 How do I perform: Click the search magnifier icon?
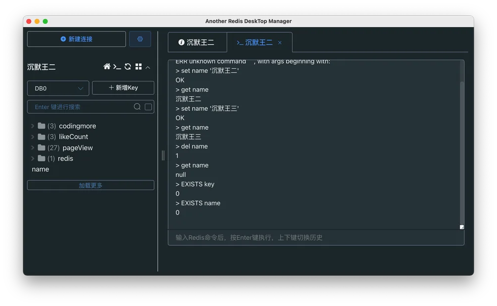[137, 107]
